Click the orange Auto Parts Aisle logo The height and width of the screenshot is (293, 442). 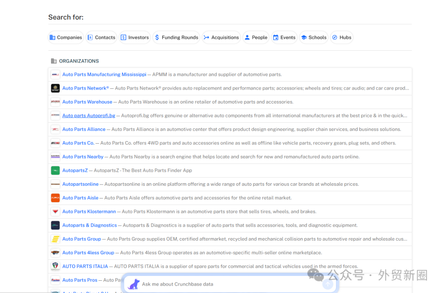tap(55, 198)
